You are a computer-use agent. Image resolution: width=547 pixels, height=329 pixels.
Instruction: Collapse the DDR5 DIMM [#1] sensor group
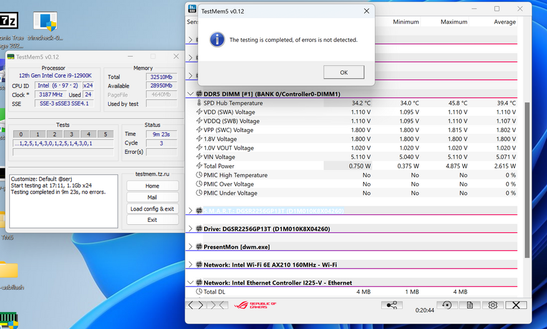[x=191, y=94]
